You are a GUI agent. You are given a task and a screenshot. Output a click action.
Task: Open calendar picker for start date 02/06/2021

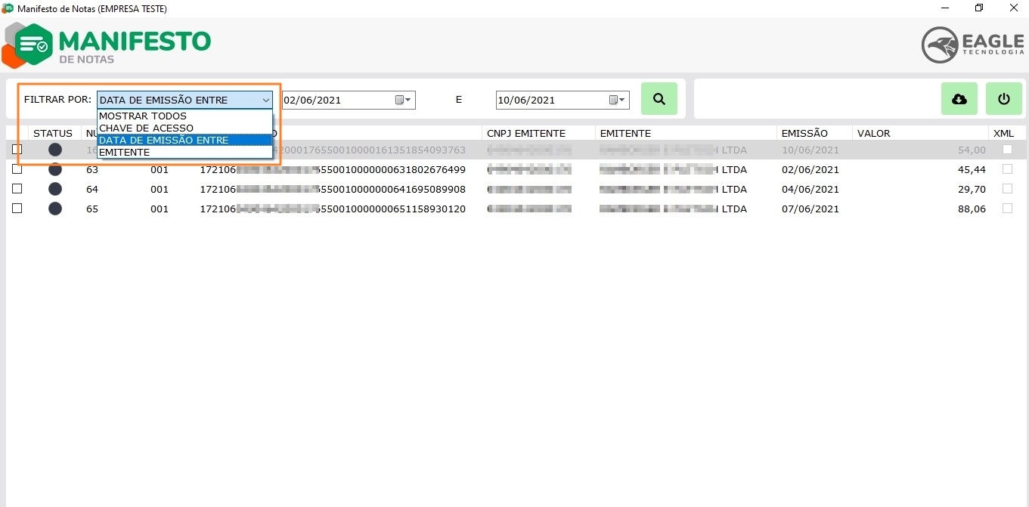tap(403, 100)
